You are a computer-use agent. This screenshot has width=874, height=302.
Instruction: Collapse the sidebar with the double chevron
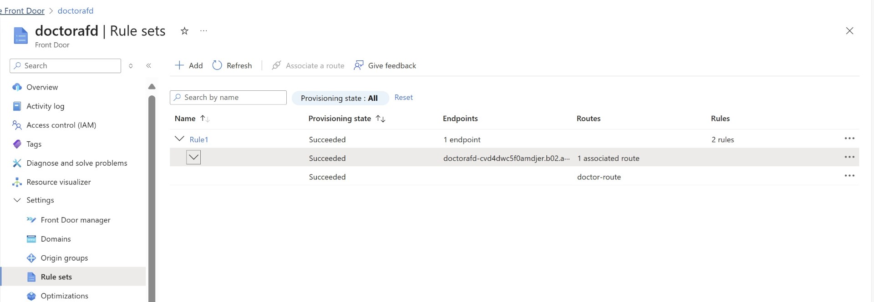[x=148, y=66]
